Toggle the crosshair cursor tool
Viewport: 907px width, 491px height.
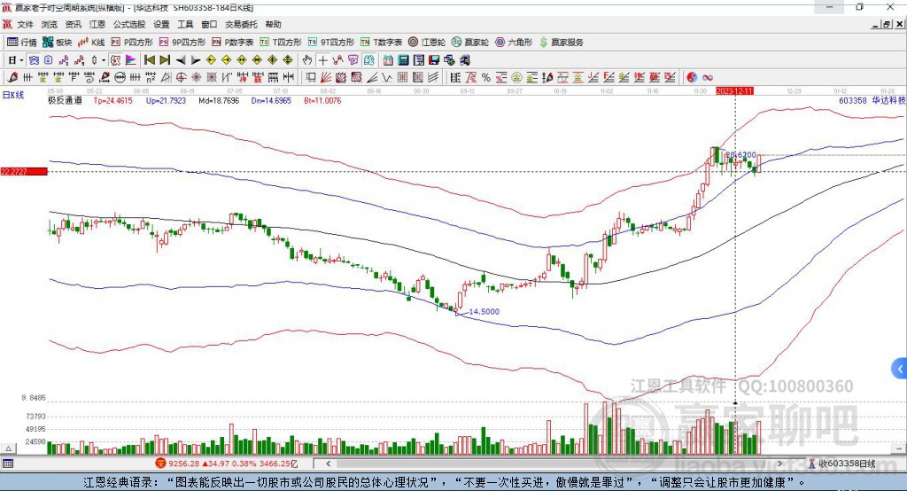click(x=322, y=60)
